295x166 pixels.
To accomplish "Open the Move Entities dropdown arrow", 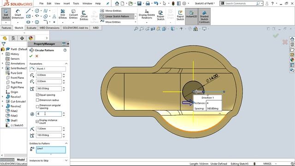I will coord(136,22).
